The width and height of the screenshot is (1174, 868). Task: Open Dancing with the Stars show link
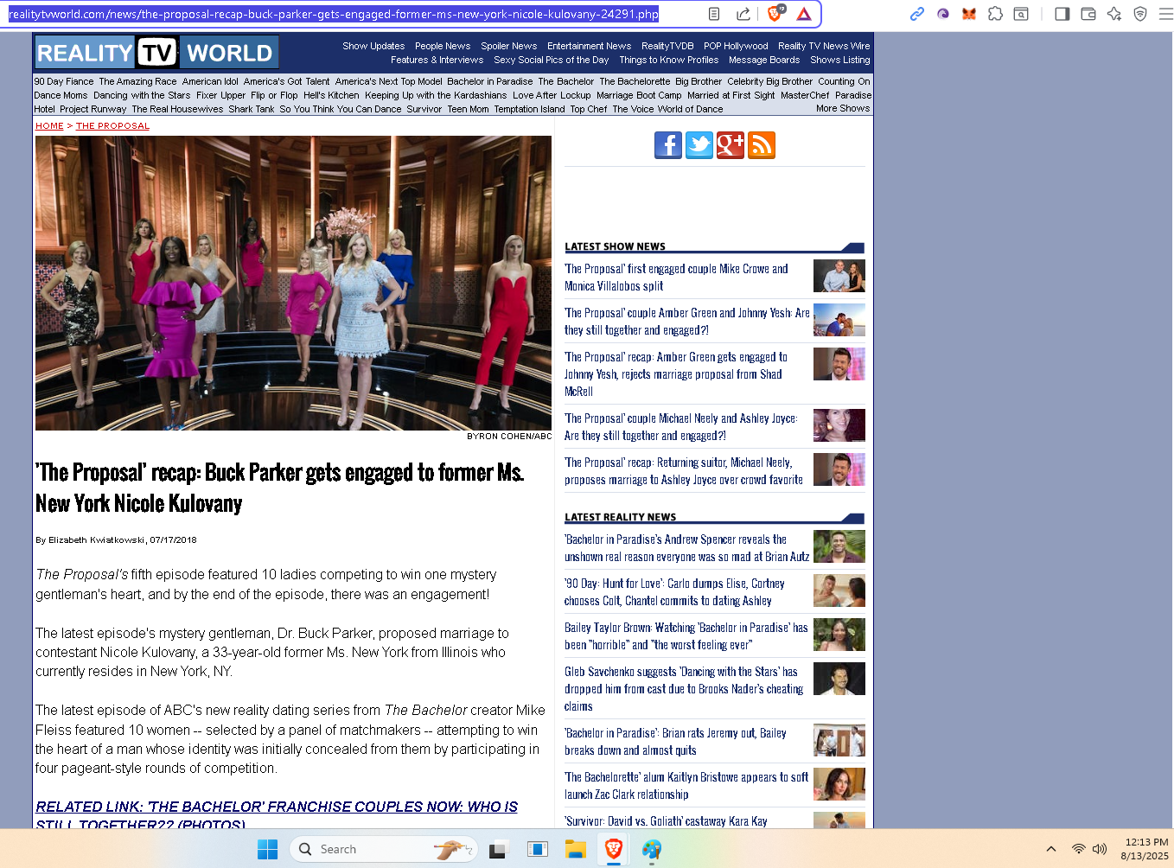[142, 95]
